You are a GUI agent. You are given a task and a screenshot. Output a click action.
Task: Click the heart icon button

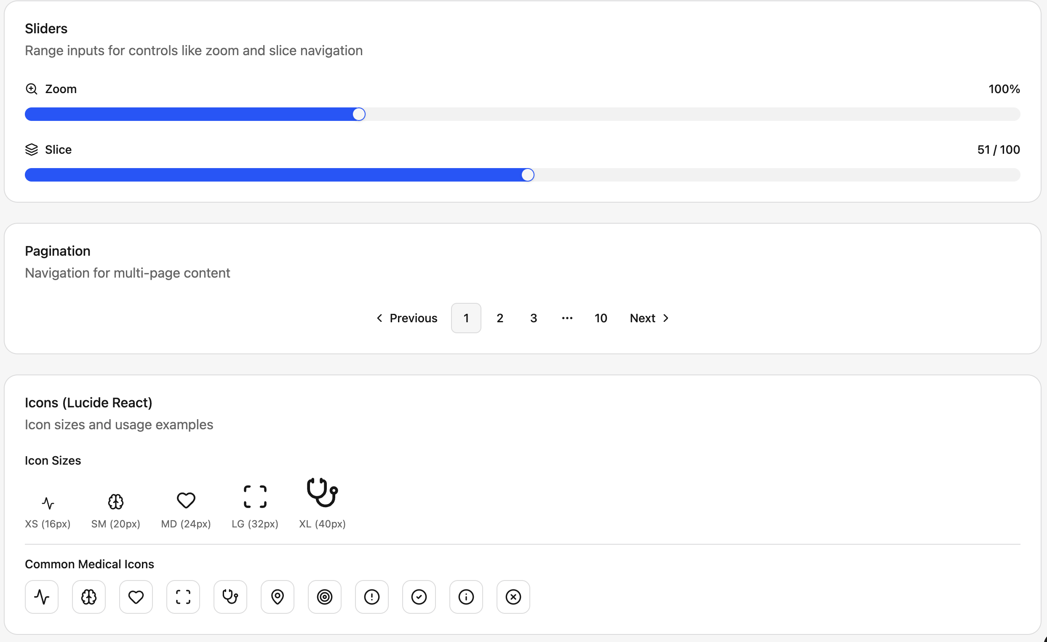(136, 597)
